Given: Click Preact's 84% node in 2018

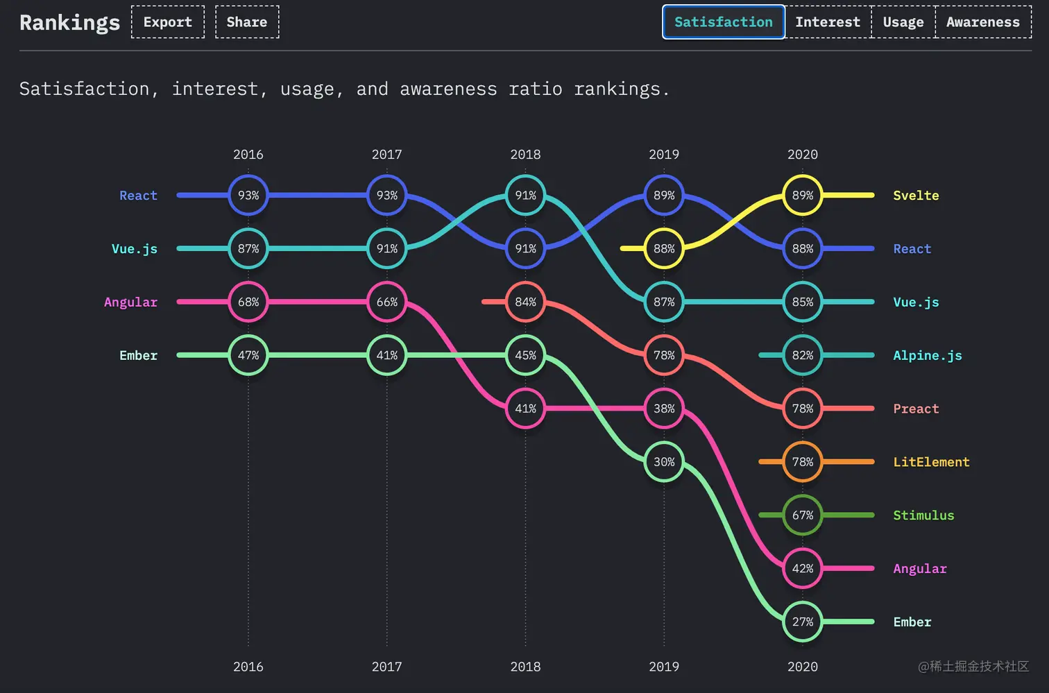Looking at the screenshot, I should [x=526, y=302].
